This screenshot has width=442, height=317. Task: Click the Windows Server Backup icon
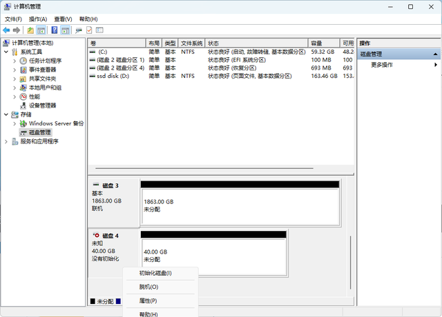pos(23,123)
